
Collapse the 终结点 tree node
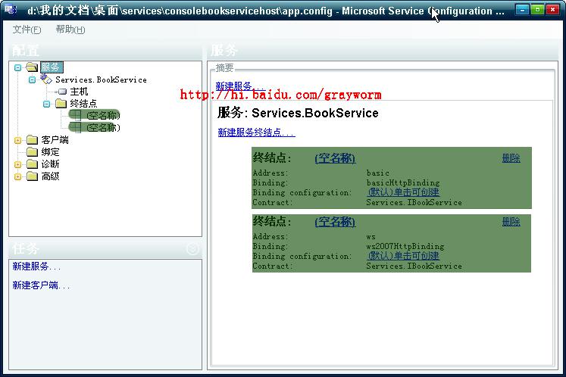click(46, 104)
